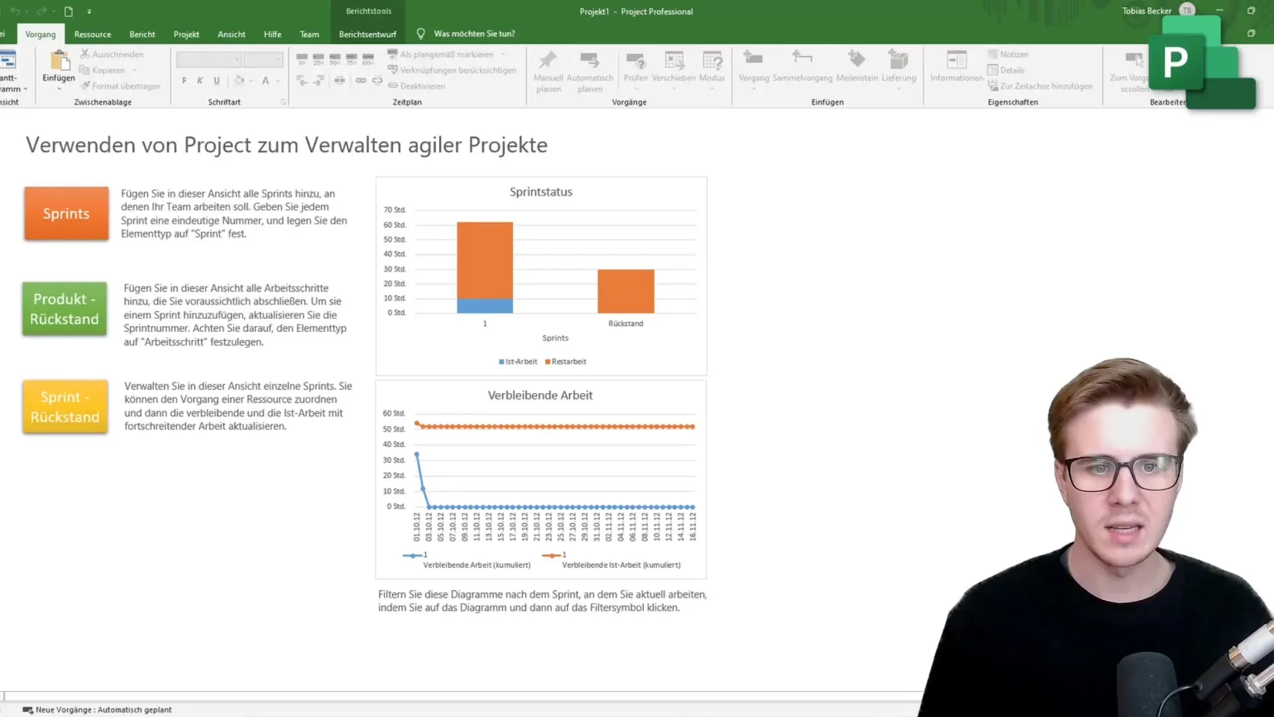Click the status bar new tasks scheduling icon
Viewport: 1274px width, 717px height.
coord(27,710)
